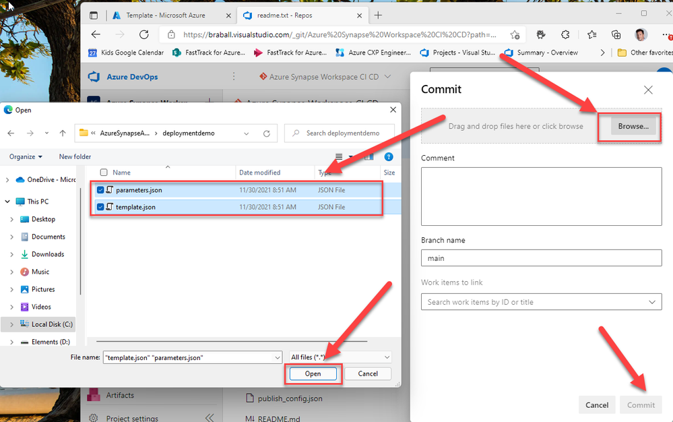This screenshot has height=422, width=673.
Task: Expand the Desktop folder node
Action: pos(11,219)
